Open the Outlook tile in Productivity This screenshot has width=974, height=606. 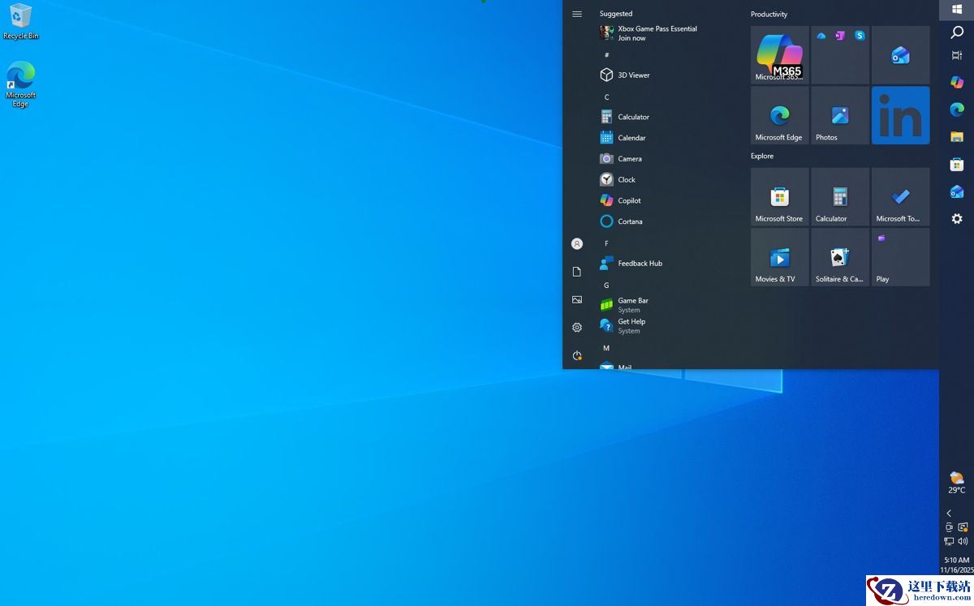click(900, 55)
